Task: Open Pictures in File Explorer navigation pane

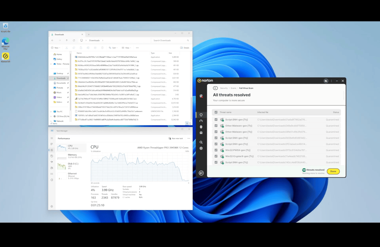Action: tap(60, 88)
